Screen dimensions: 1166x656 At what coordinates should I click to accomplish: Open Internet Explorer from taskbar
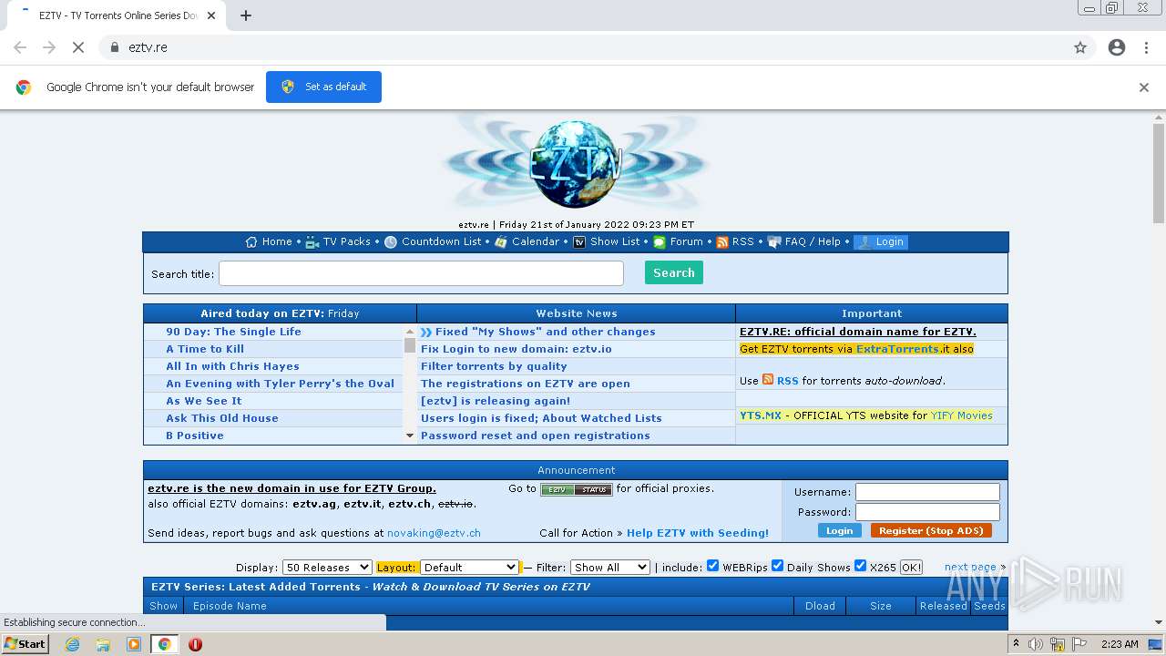72,644
